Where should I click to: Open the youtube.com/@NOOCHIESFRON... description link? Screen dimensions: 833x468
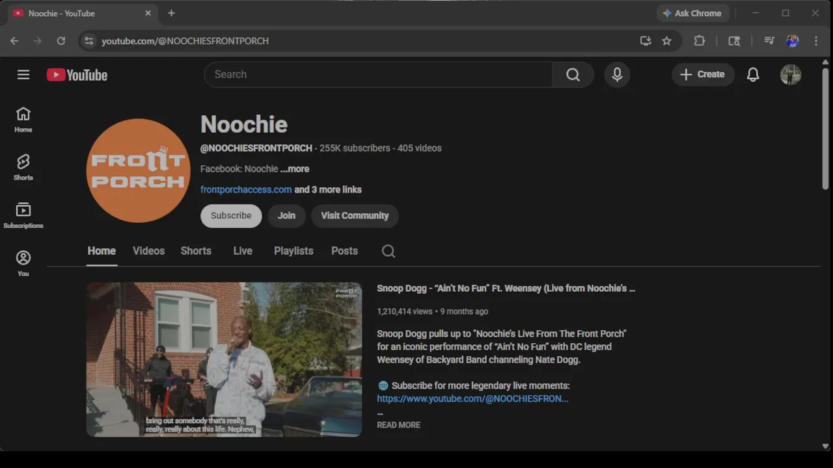point(472,399)
